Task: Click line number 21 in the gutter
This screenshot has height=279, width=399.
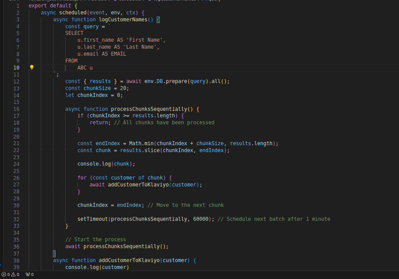Action: click(16, 143)
